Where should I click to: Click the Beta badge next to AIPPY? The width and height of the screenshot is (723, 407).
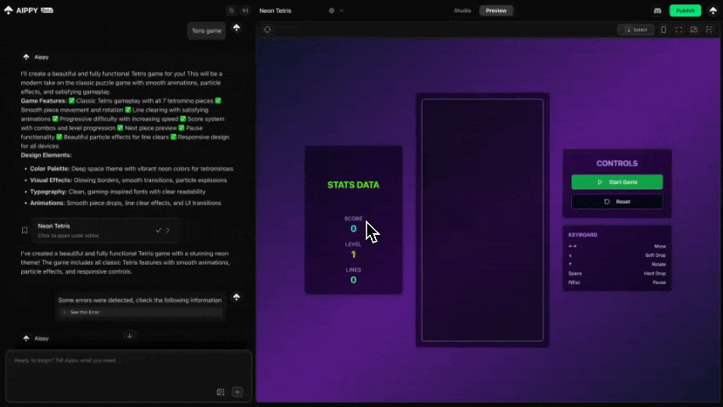[x=47, y=10]
